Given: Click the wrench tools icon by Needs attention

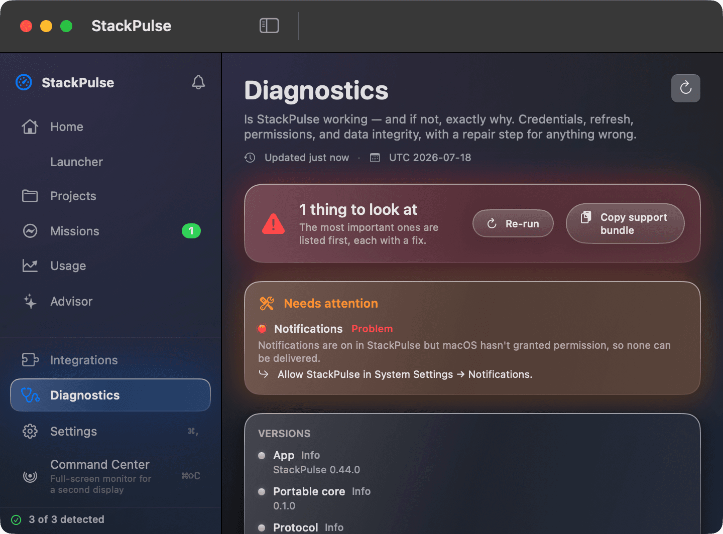Looking at the screenshot, I should click(267, 303).
